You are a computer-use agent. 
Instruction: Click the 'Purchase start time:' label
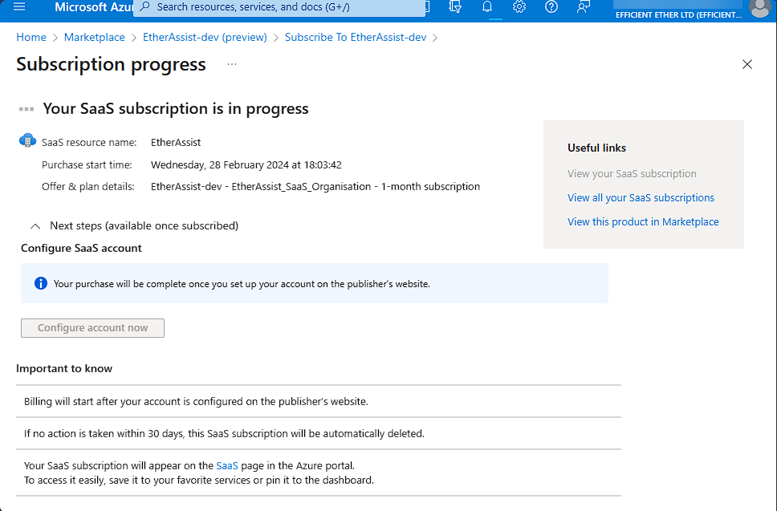[x=87, y=165]
